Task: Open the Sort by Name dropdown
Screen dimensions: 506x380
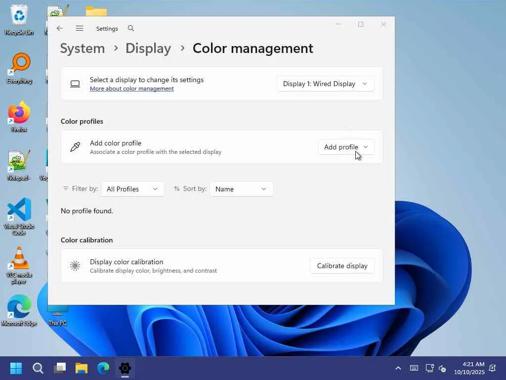Action: 241,189
